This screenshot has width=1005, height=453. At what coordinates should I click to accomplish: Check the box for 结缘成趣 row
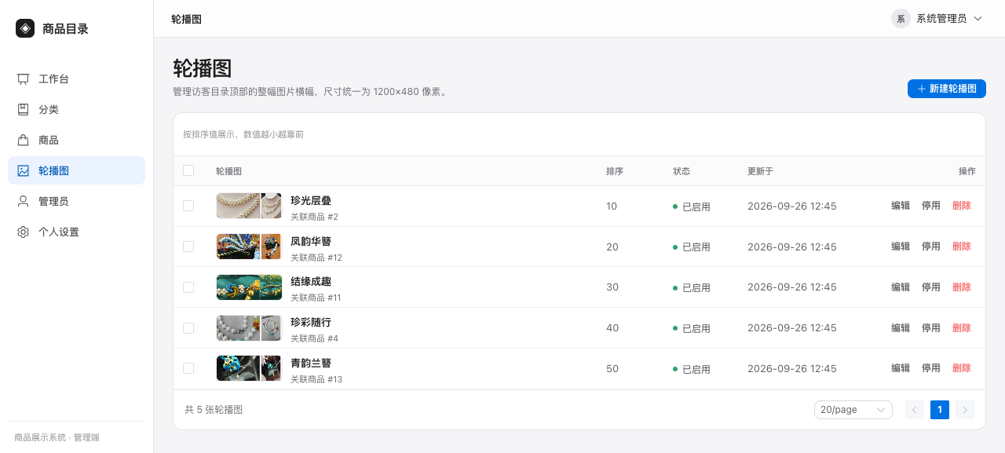coord(188,287)
